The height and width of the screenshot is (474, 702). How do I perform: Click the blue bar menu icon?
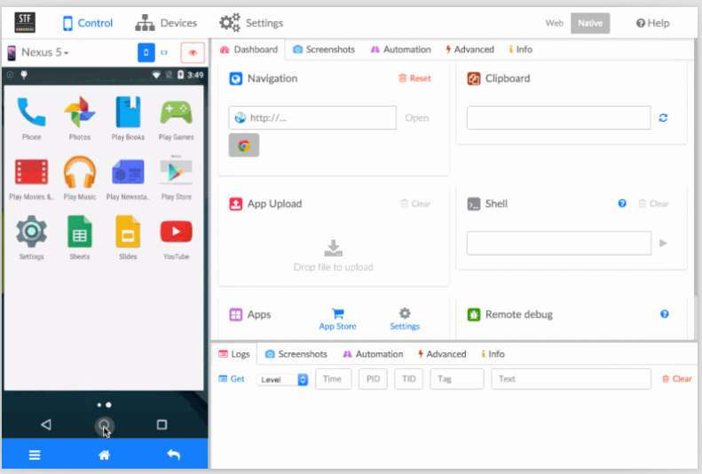tap(35, 455)
